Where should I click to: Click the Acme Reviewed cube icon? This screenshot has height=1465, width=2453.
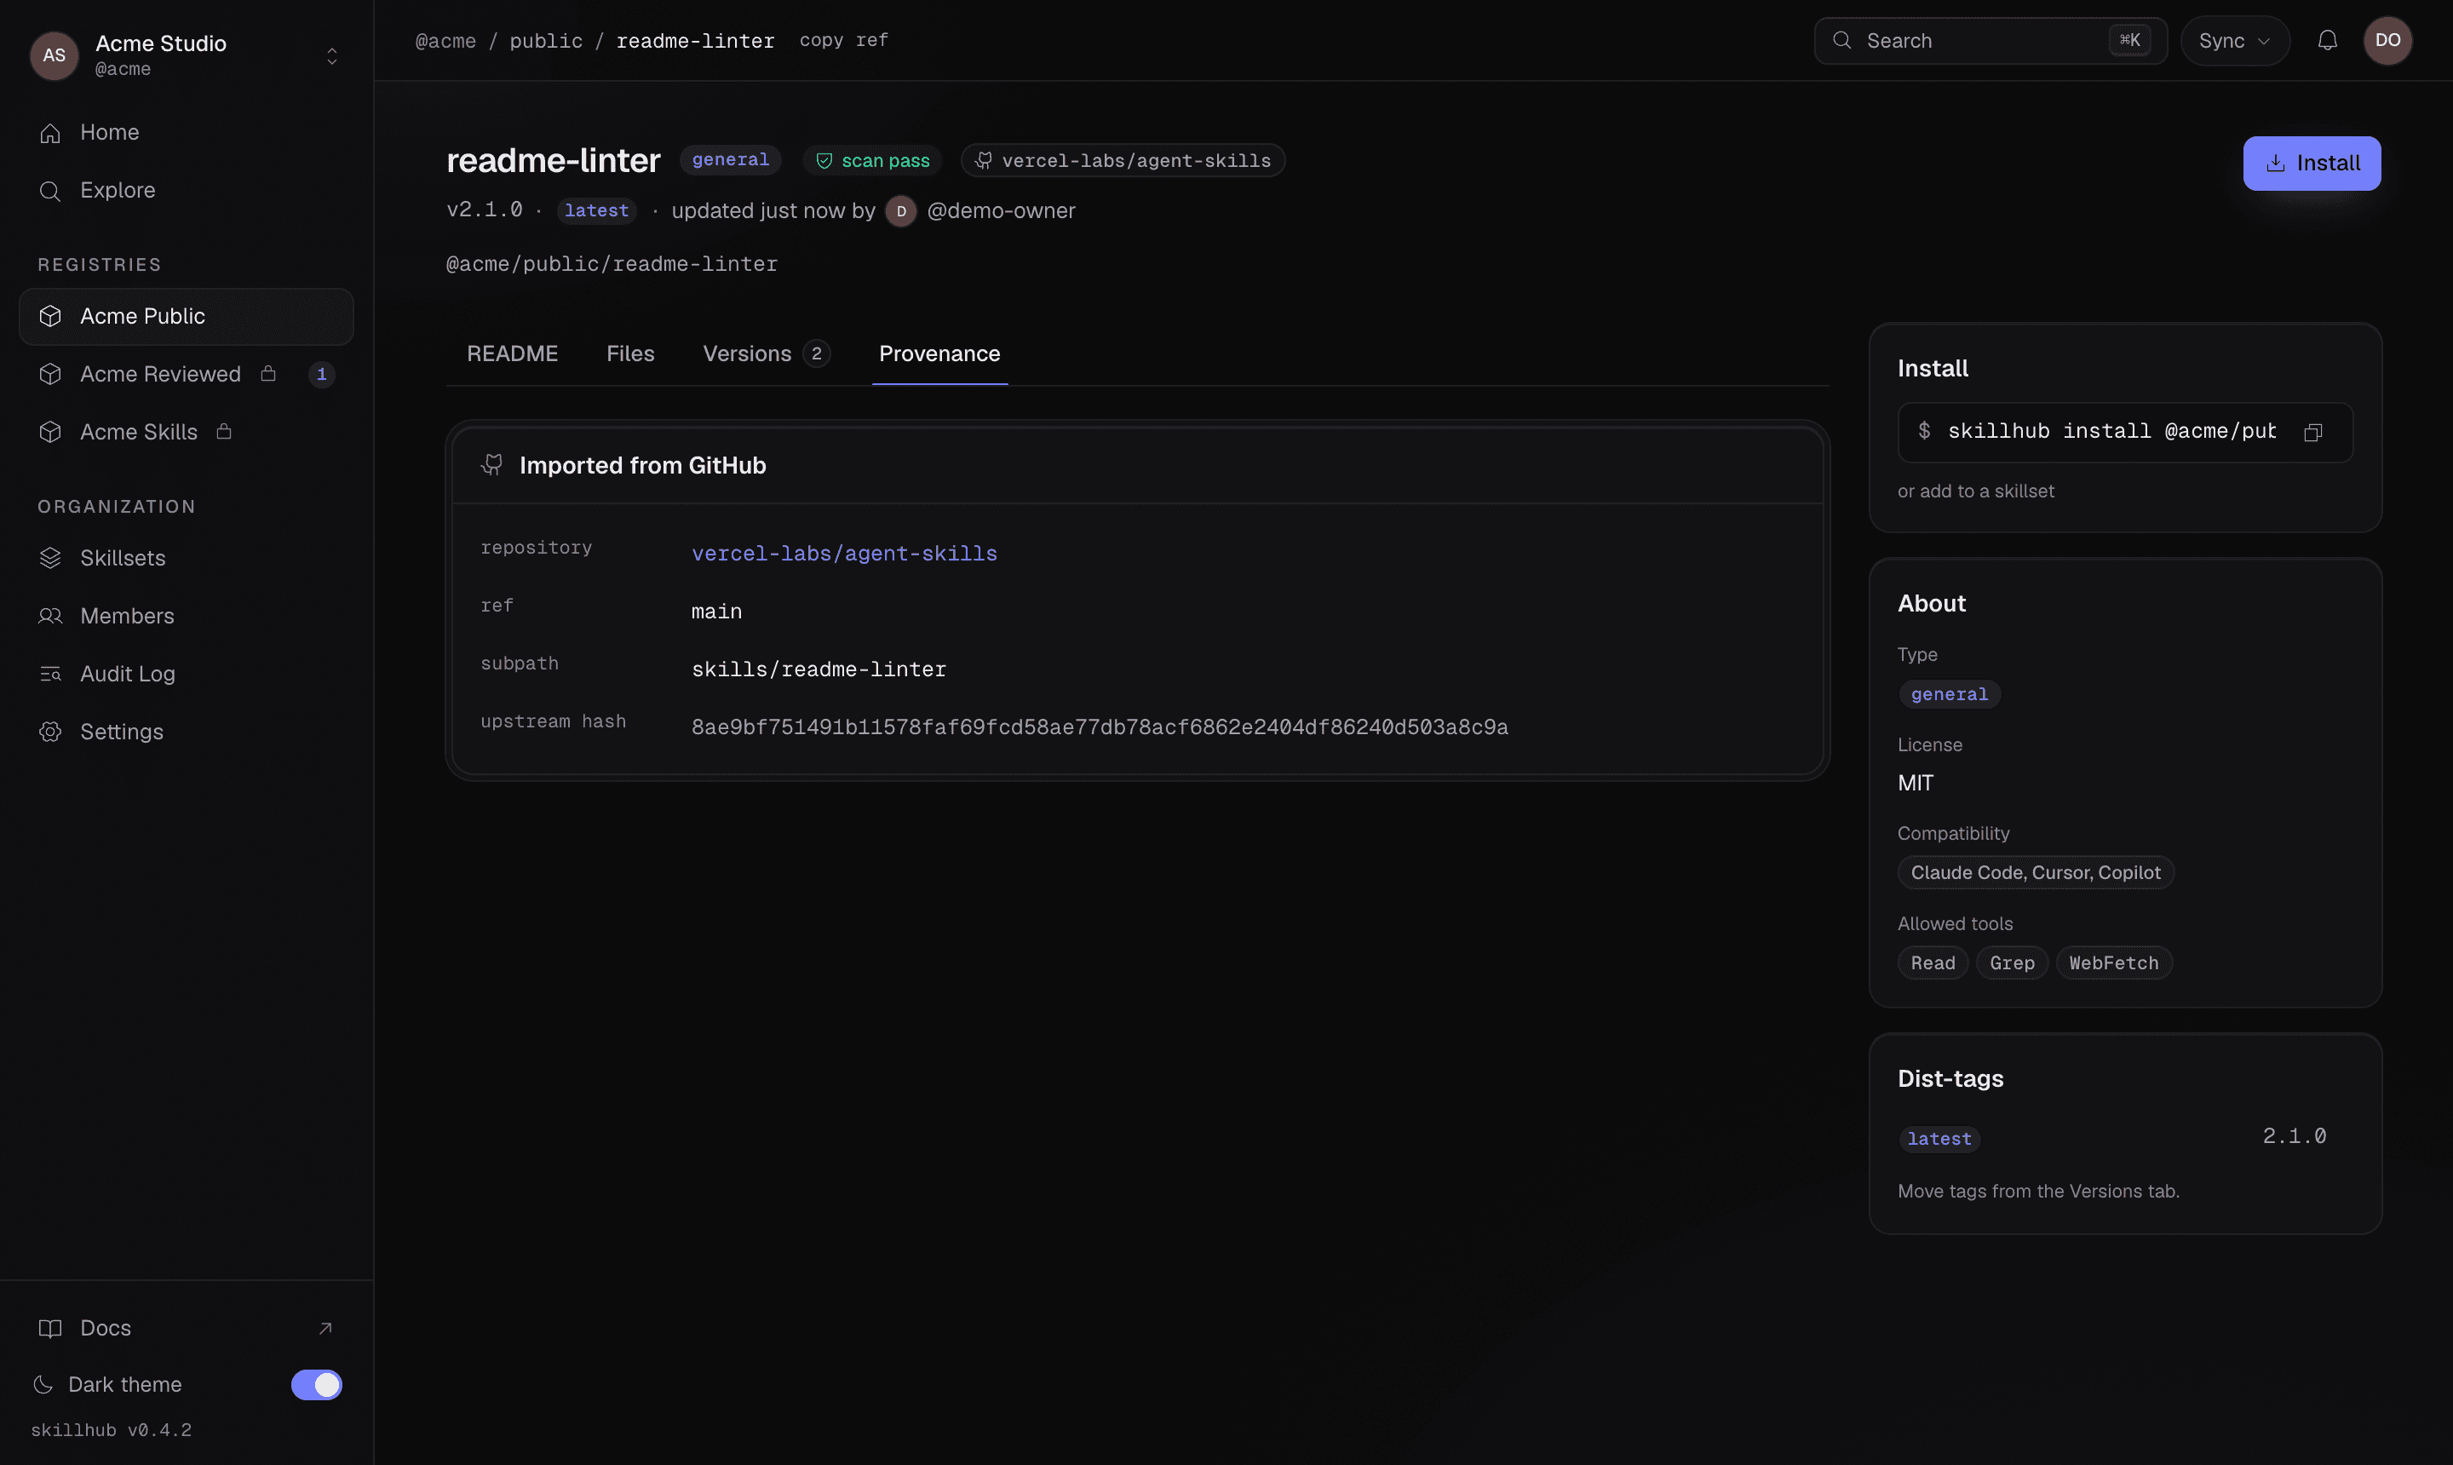pos(50,374)
